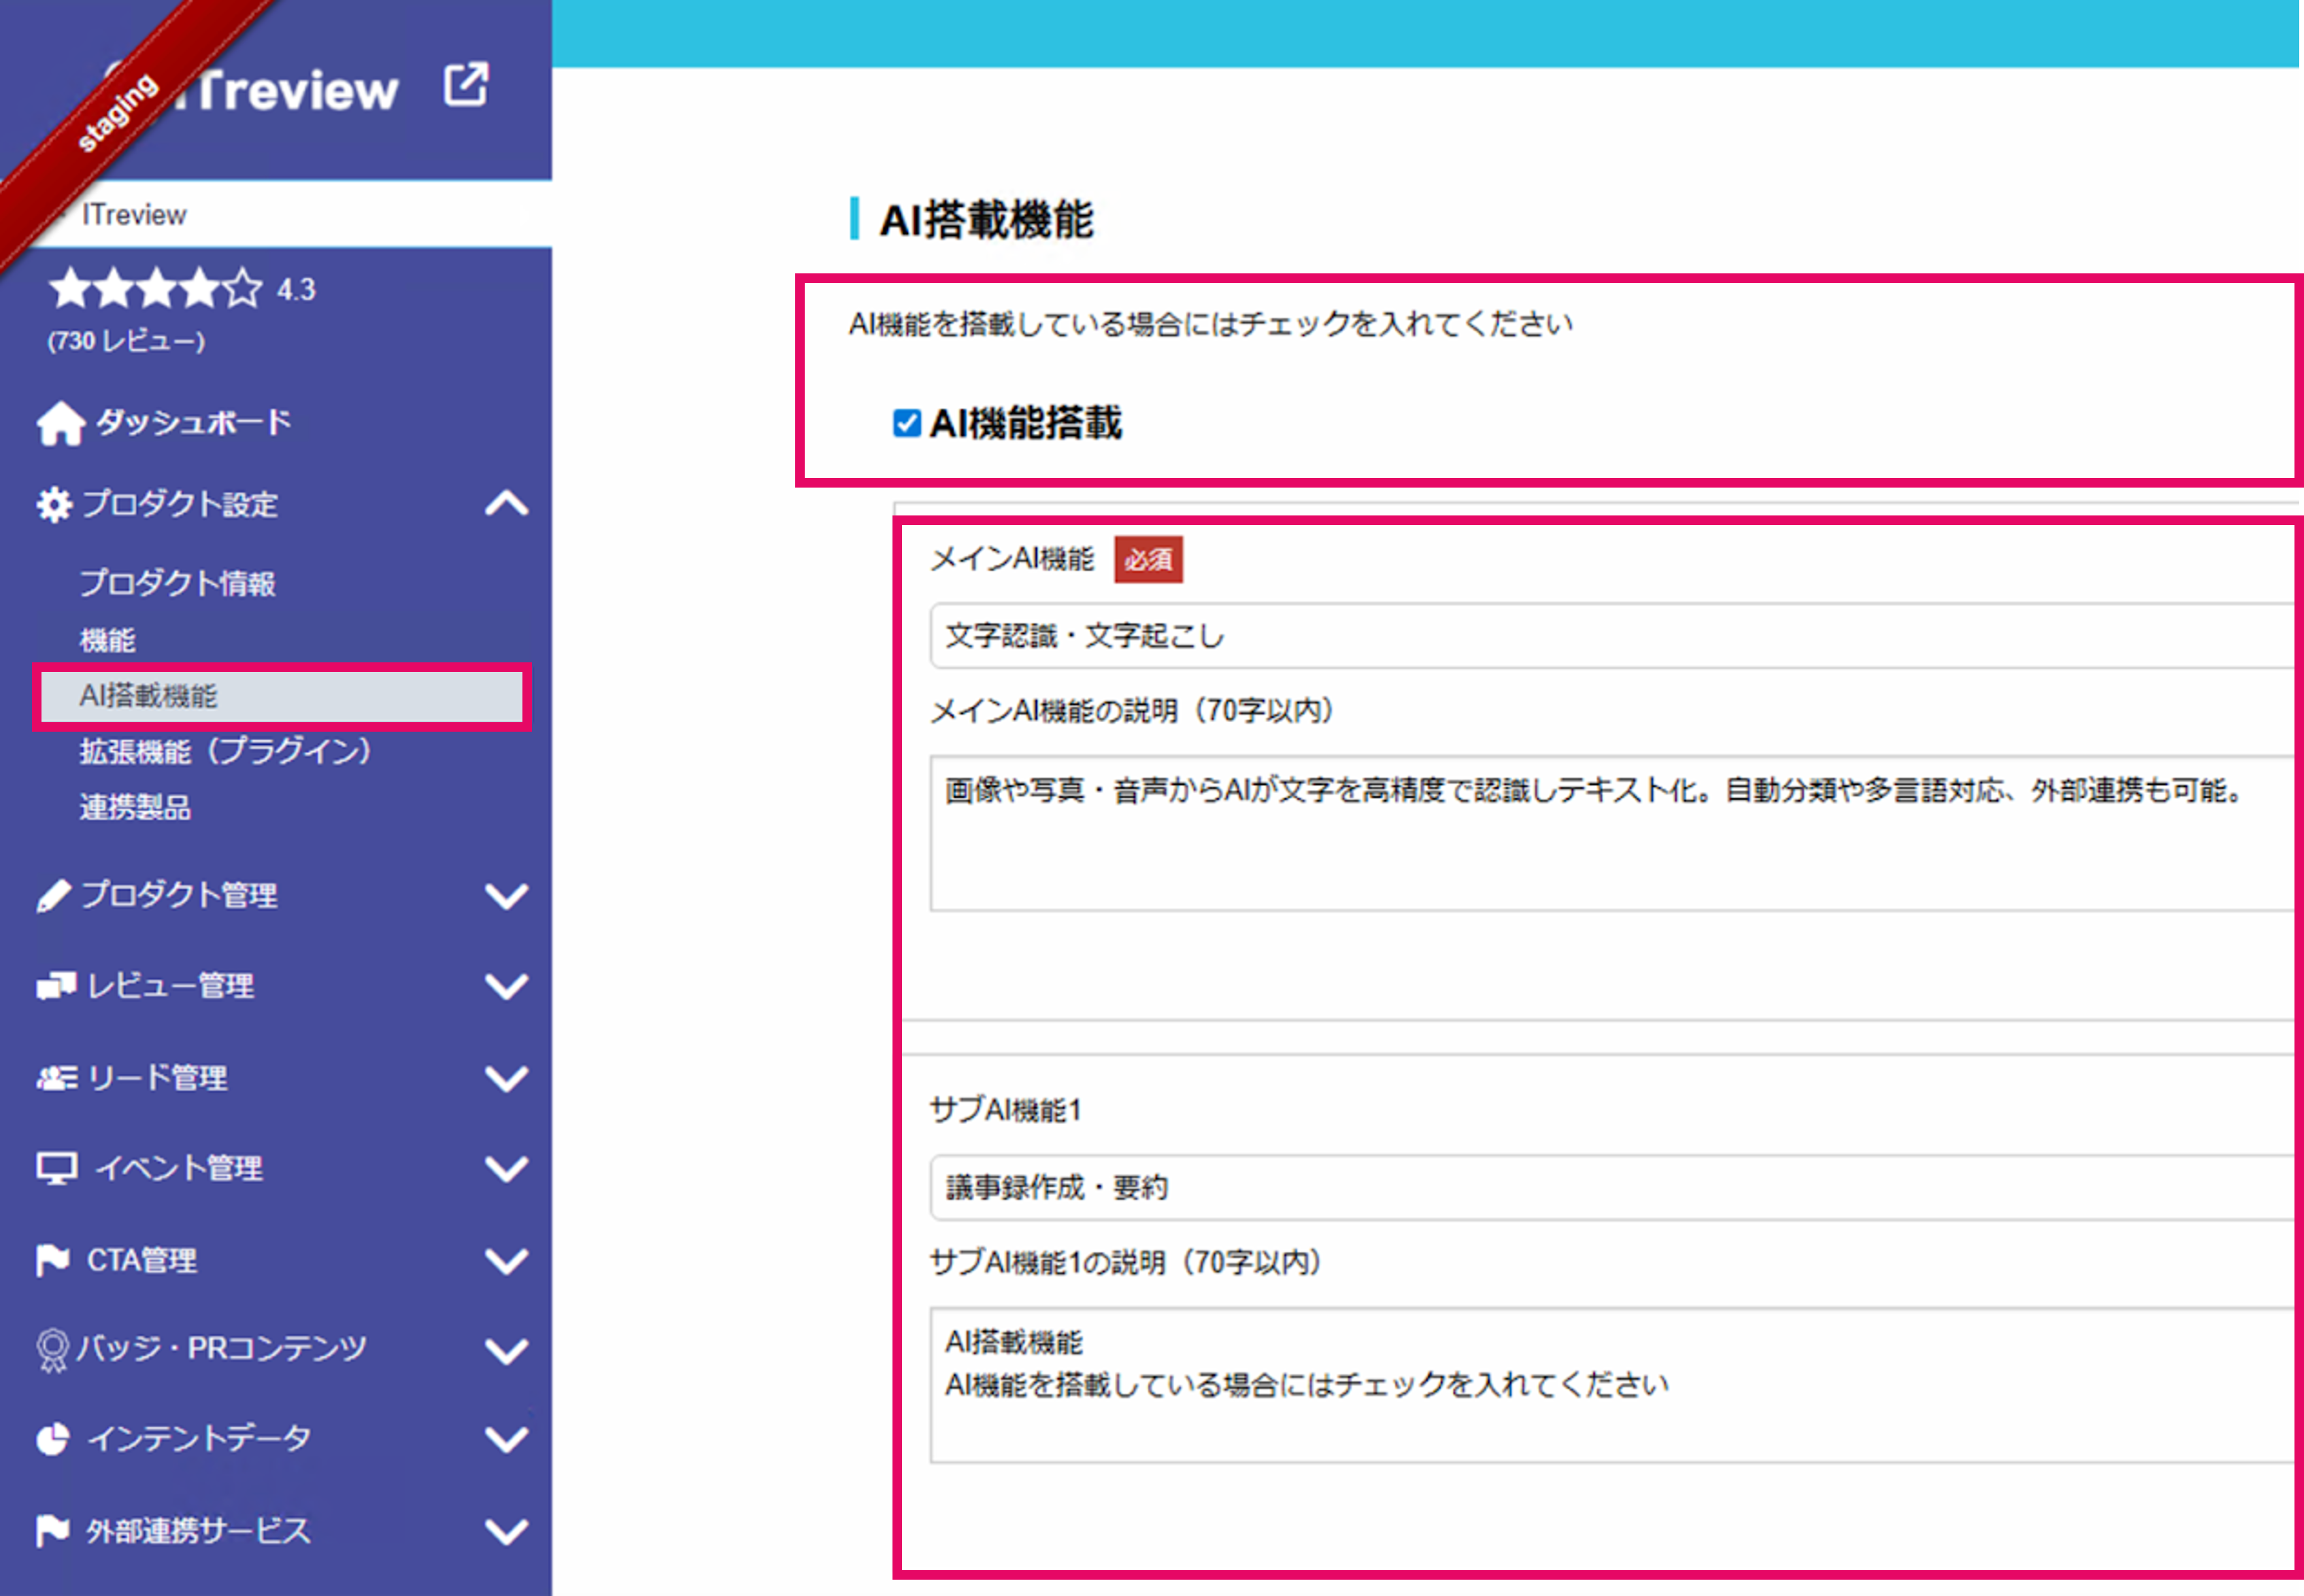Open the 機能 settings page

click(x=107, y=639)
